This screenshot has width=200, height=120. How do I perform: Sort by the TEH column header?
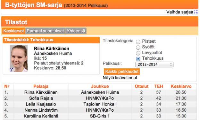[x=159, y=86]
